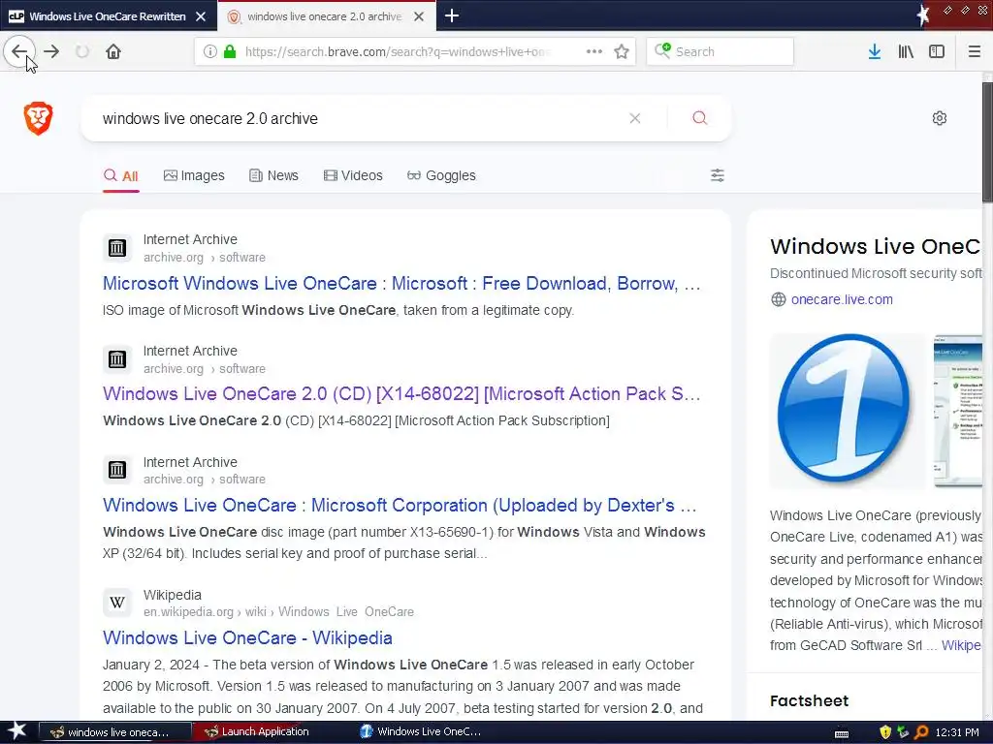The height and width of the screenshot is (744, 993).
Task: Open the Goggles tab
Action: pyautogui.click(x=441, y=175)
